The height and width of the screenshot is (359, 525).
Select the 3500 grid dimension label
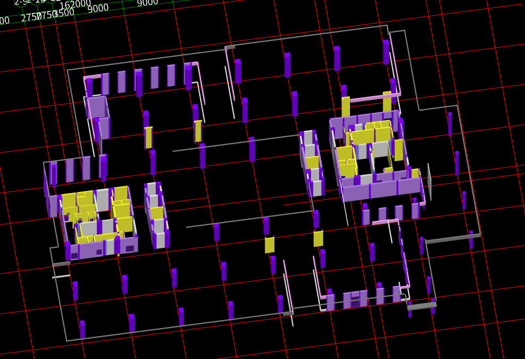pos(64,13)
